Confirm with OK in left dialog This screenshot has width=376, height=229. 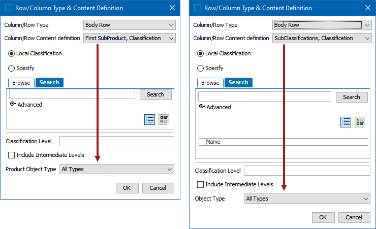tap(127, 188)
